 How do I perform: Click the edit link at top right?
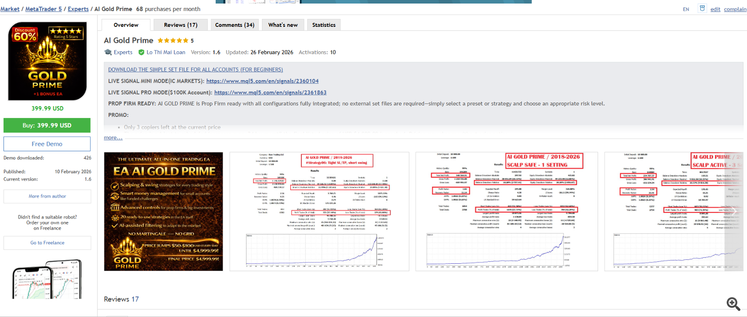pyautogui.click(x=715, y=9)
